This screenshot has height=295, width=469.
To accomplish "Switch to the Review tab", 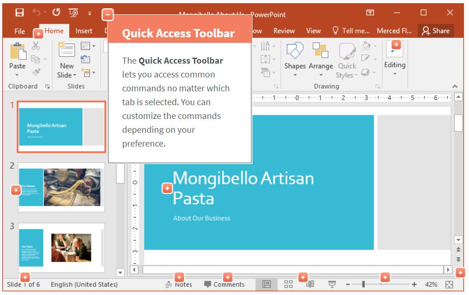I will coord(284,31).
